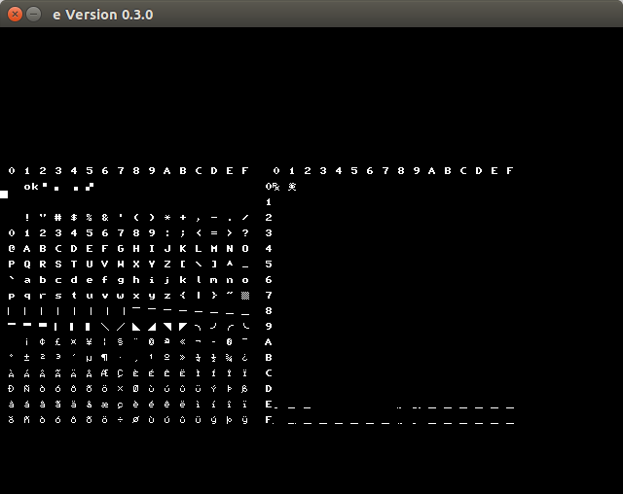The height and width of the screenshot is (494, 623).
Task: Select the uppercase 'Z' glyph
Action: 167,265
